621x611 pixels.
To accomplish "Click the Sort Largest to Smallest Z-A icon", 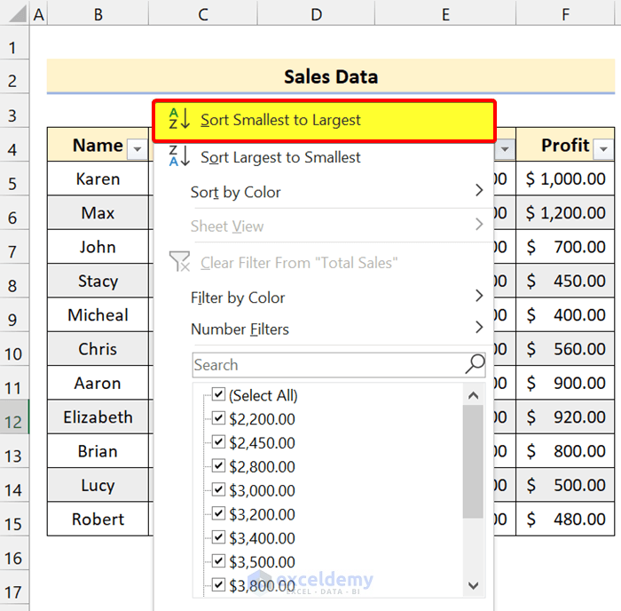I will coord(179,157).
